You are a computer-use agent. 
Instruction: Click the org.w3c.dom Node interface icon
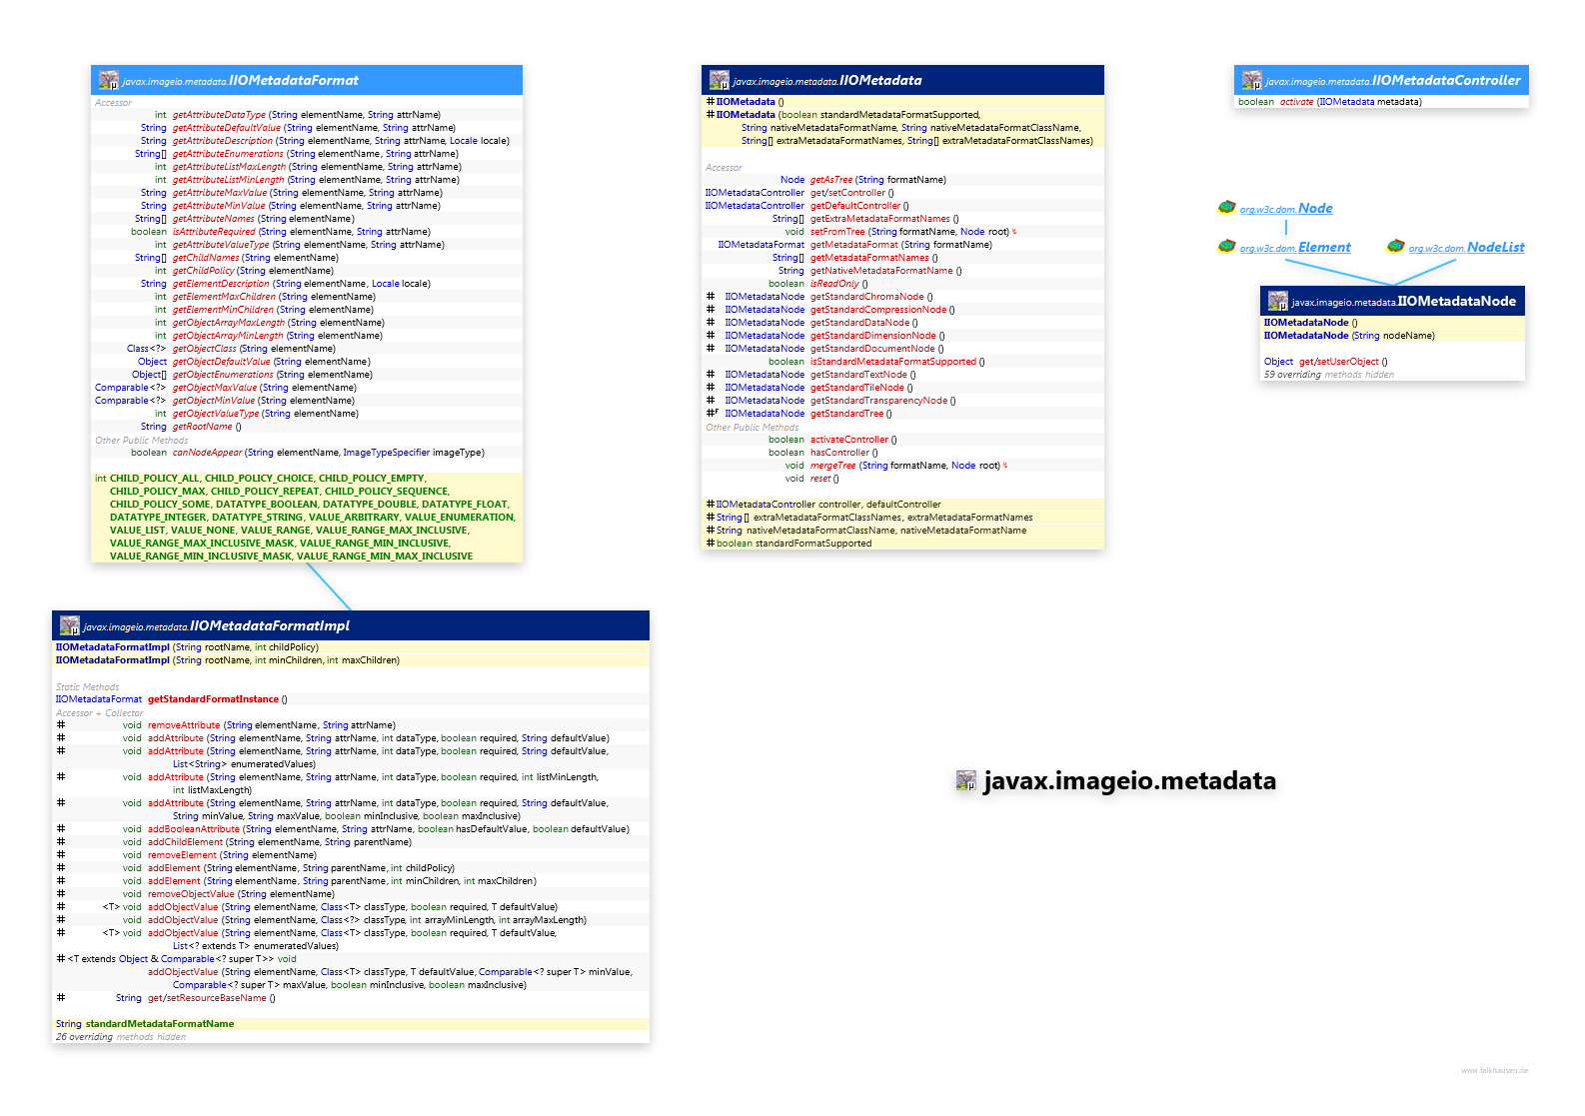pos(1226,208)
